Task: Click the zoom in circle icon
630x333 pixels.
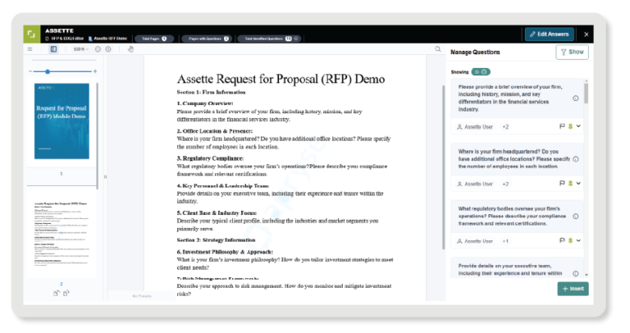Action: pos(108,49)
